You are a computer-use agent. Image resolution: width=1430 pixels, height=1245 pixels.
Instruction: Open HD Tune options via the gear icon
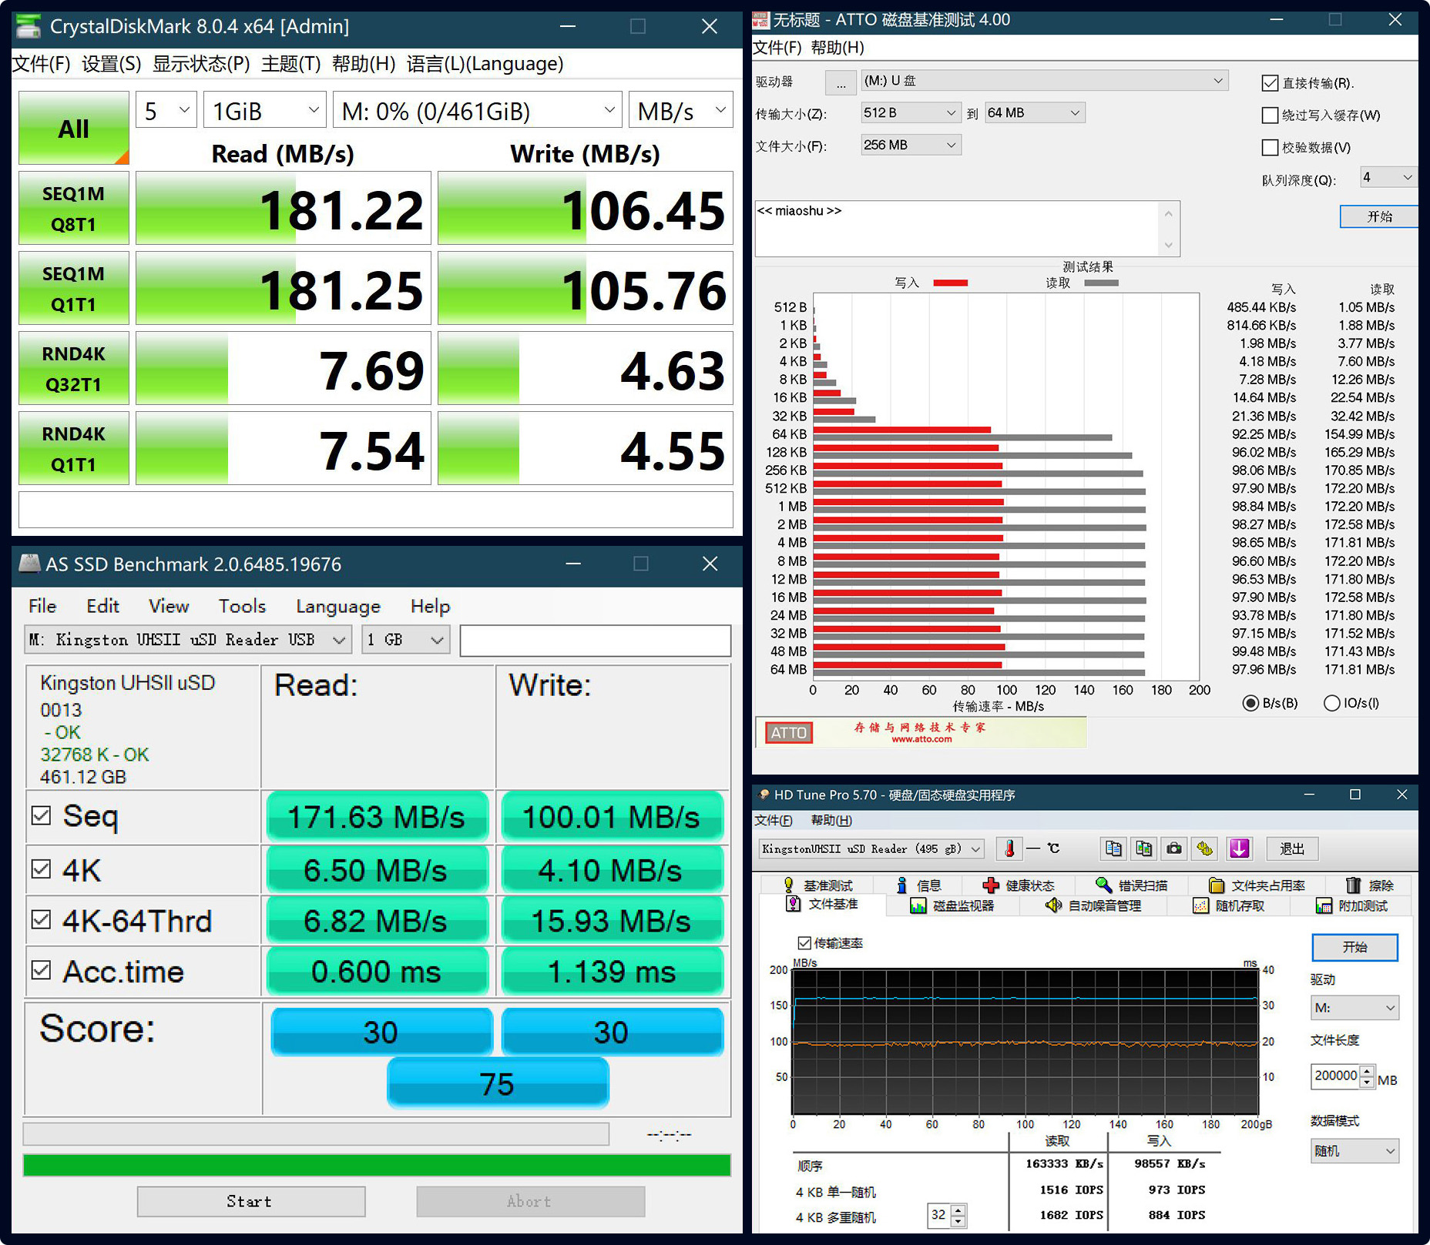(x=1205, y=848)
